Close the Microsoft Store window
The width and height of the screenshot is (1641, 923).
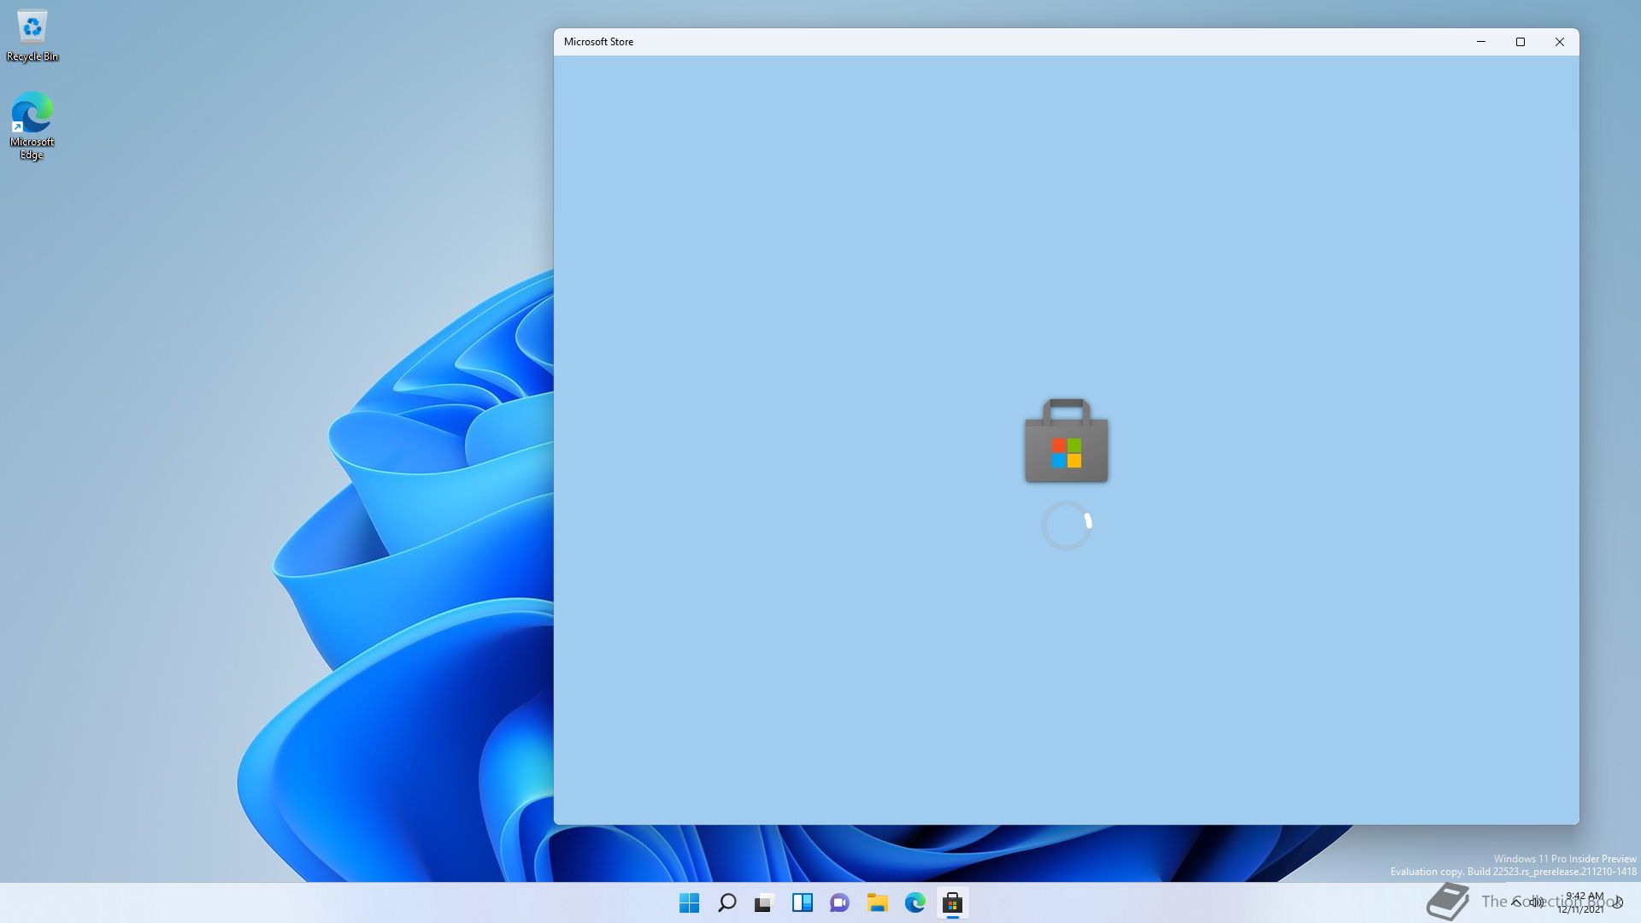point(1560,42)
